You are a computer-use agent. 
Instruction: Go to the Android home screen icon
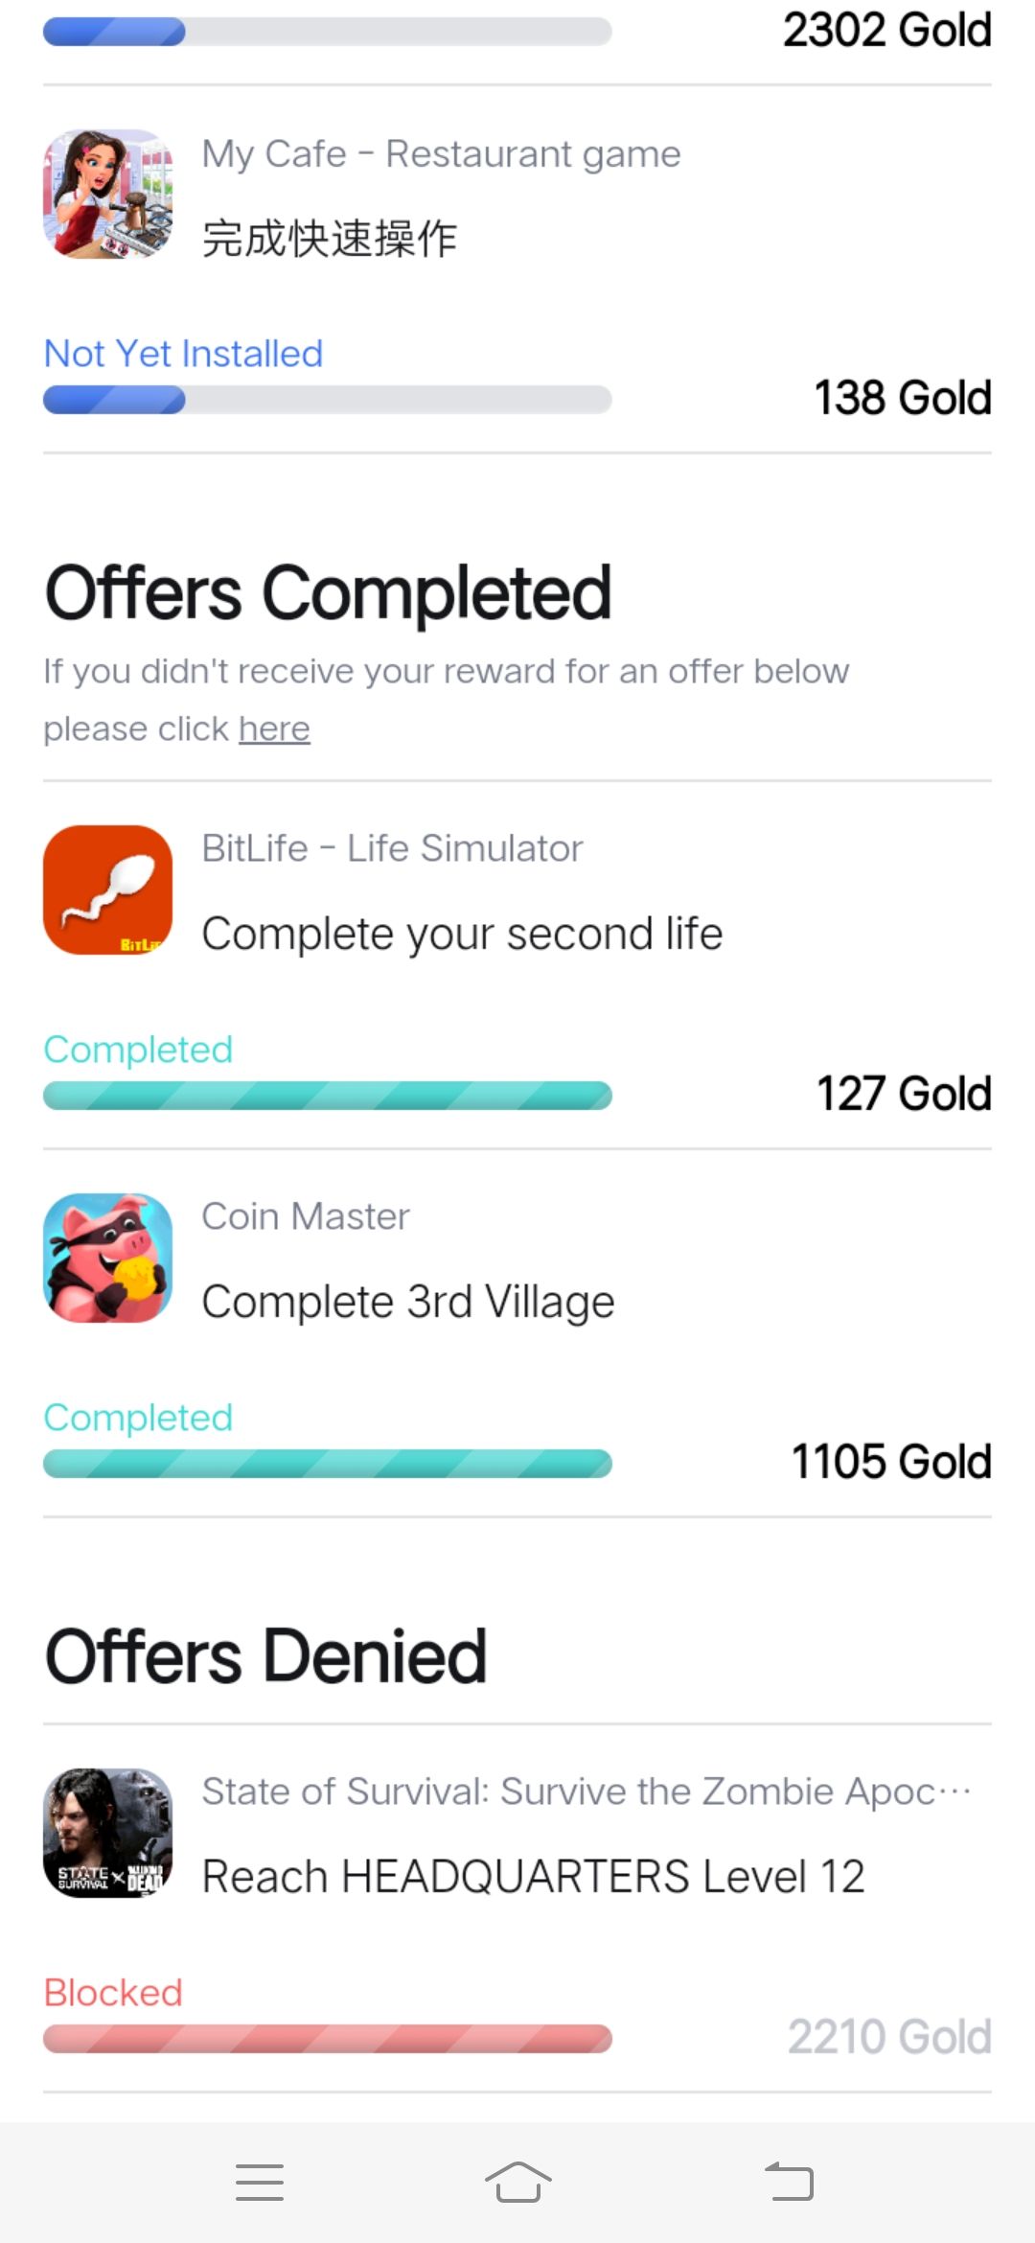point(517,2183)
